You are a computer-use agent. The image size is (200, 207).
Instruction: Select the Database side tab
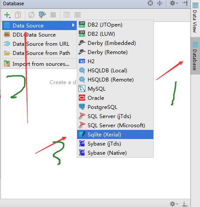coord(195,56)
